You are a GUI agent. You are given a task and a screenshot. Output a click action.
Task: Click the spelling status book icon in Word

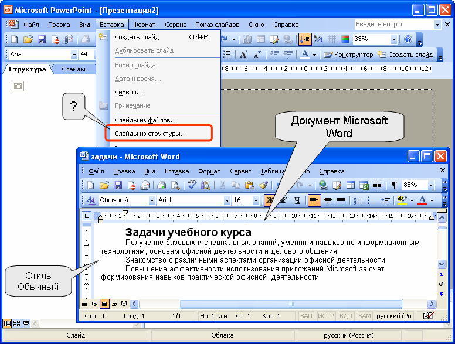pos(429,316)
